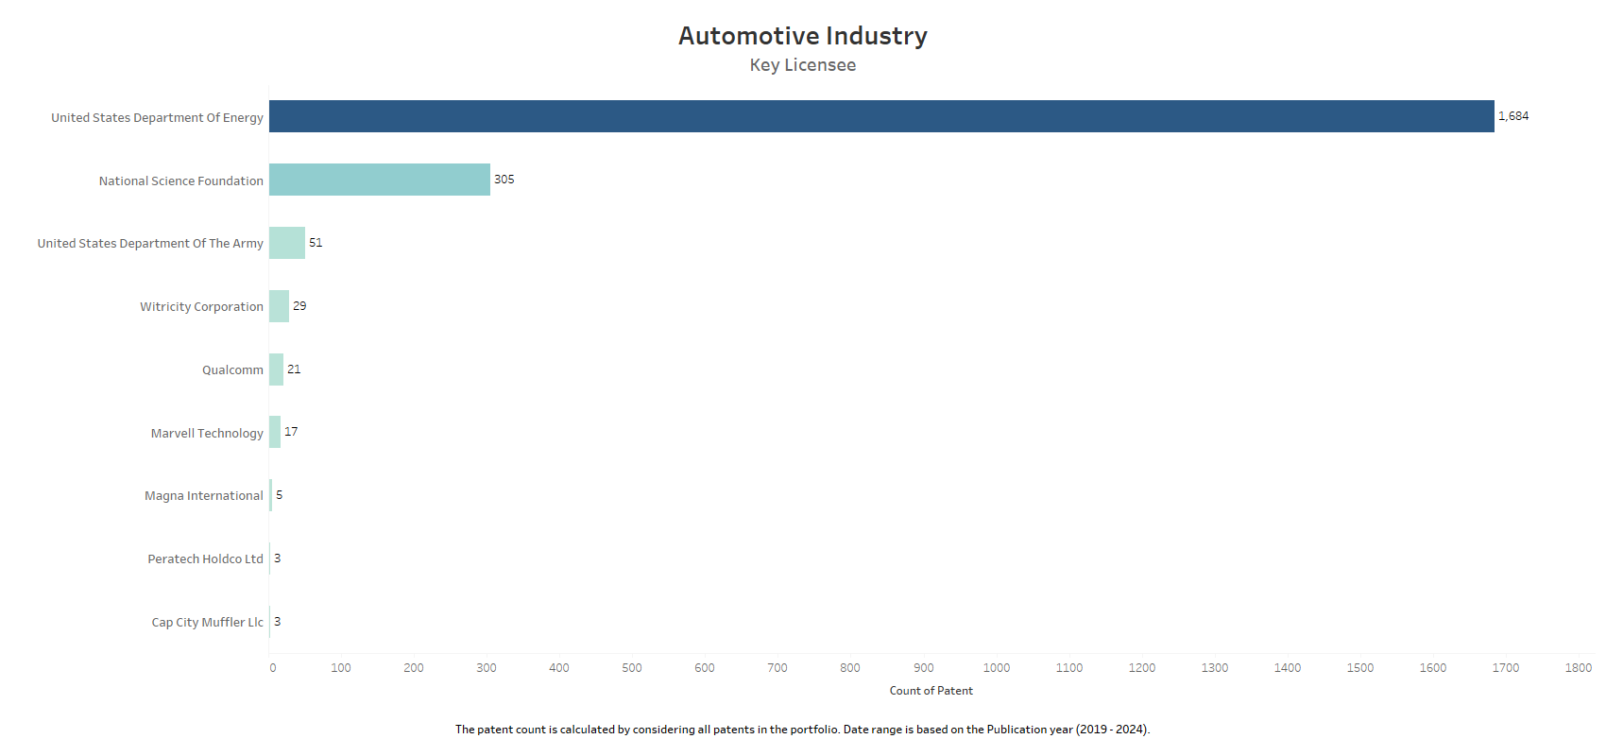The height and width of the screenshot is (756, 1606).
Task: Click the Qualcomm bar in the chart
Action: pos(276,369)
